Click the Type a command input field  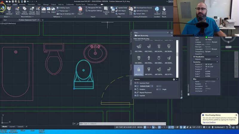click(x=123, y=124)
